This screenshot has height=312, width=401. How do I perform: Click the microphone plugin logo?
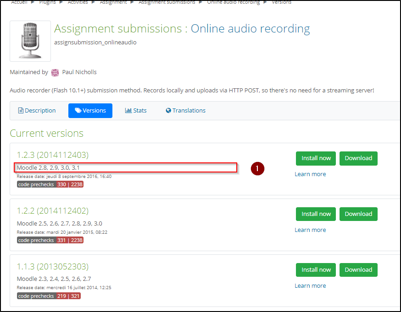(x=30, y=41)
